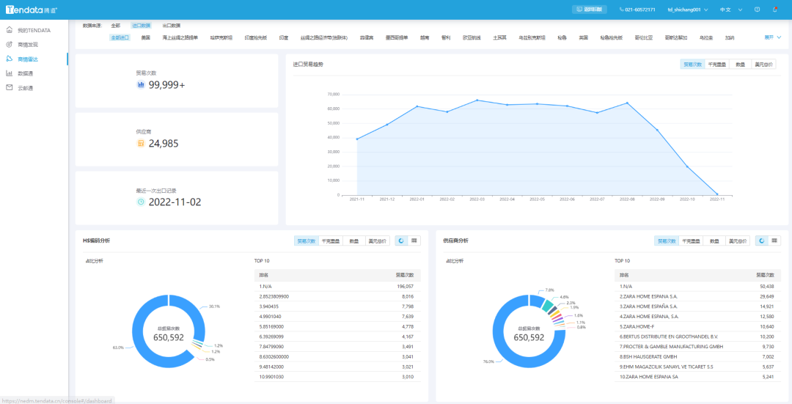Select the 土耳其 country filter
792x404 pixels.
click(x=500, y=37)
